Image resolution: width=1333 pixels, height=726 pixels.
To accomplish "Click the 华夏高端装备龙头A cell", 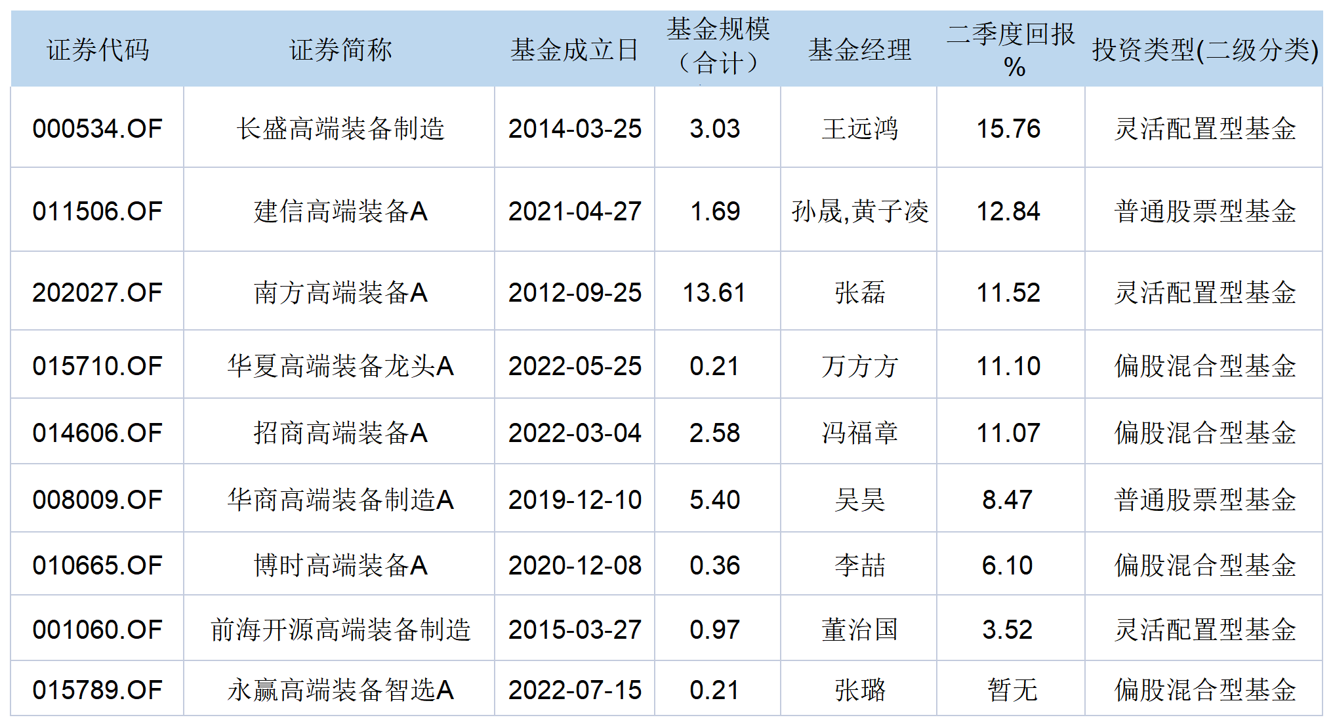I will (x=340, y=366).
